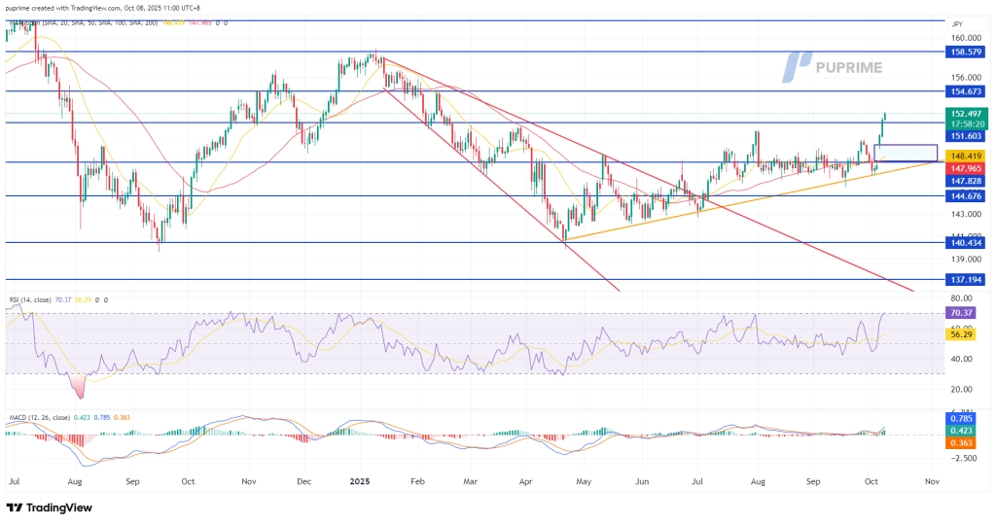Click the 158.579 horizontal level label

point(964,51)
